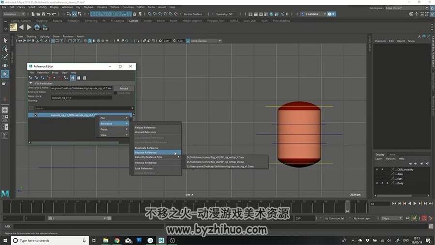Toggle V visibility for CRTL_visibility layer
The image size is (435, 245).
(x=377, y=169)
